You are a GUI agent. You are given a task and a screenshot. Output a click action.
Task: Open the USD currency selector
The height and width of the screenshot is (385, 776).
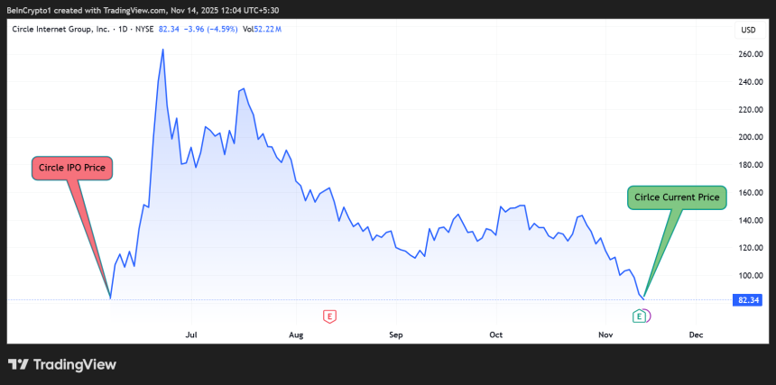pos(747,30)
